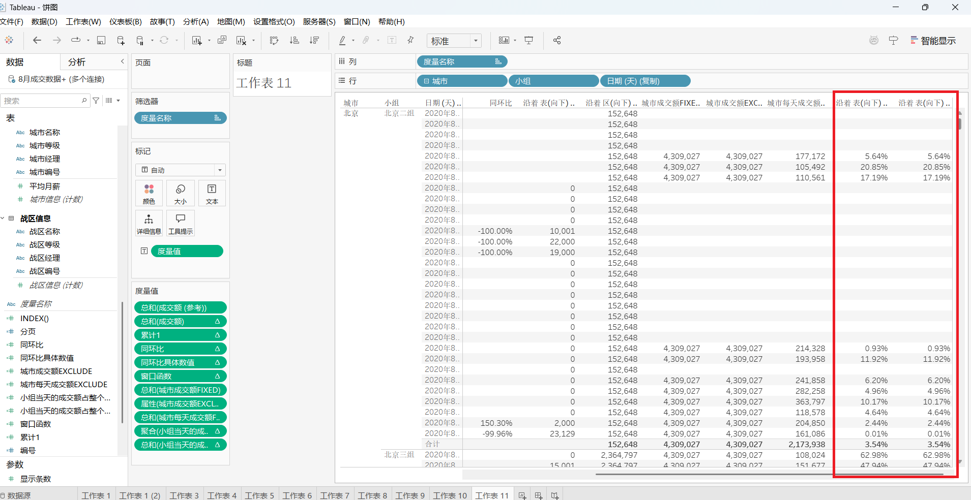This screenshot has height=500, width=971.
Task: Click the new data source icon
Action: (x=121, y=40)
